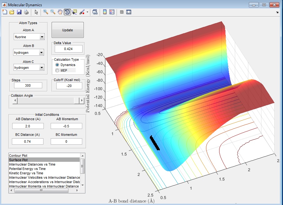Select the MEP calculation type
The width and height of the screenshot is (283, 205).
57,70
